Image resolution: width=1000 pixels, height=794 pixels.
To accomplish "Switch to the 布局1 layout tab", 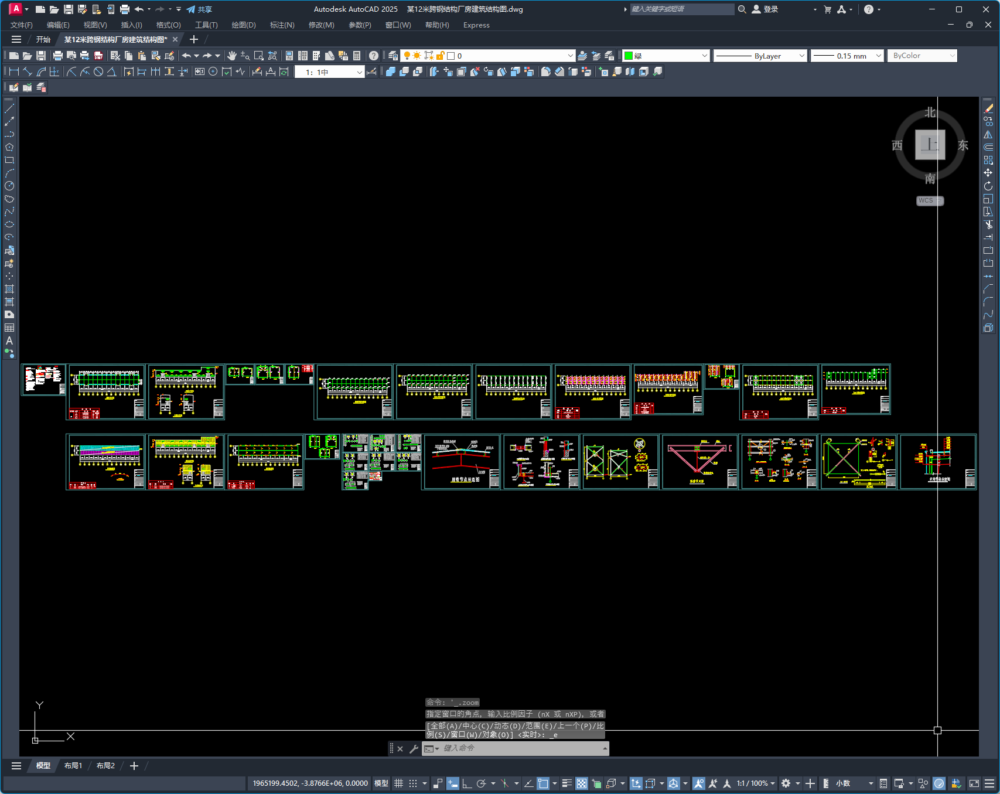I will coord(73,766).
